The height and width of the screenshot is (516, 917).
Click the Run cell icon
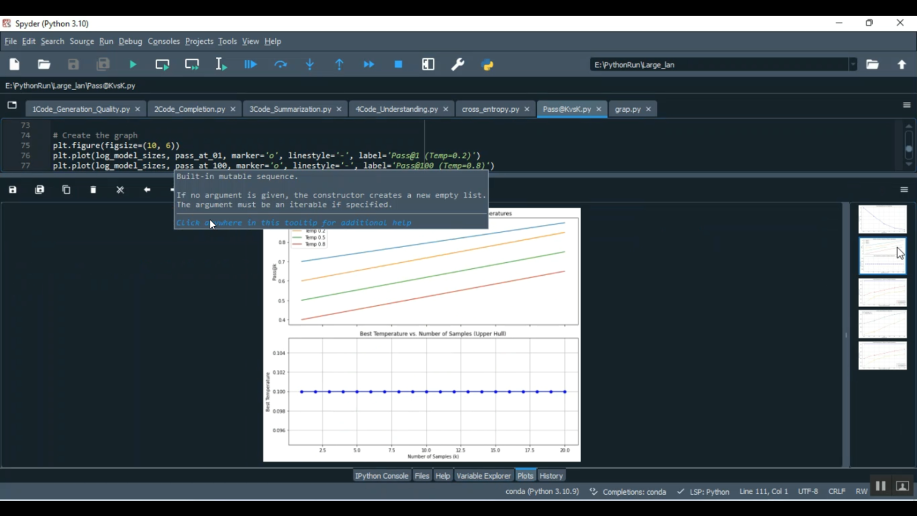(162, 64)
